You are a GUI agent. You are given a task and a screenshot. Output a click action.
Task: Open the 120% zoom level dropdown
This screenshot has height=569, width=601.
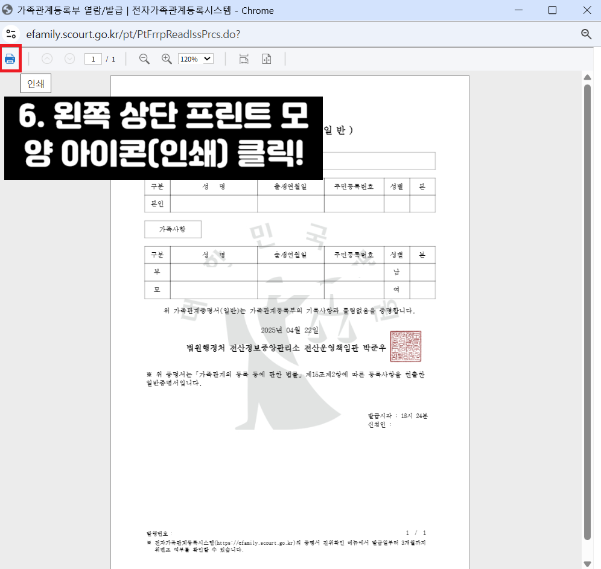[196, 59]
